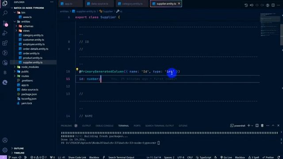This screenshot has width=283, height=159.
Task: Expand the public folder
Action: click(x=15, y=72)
